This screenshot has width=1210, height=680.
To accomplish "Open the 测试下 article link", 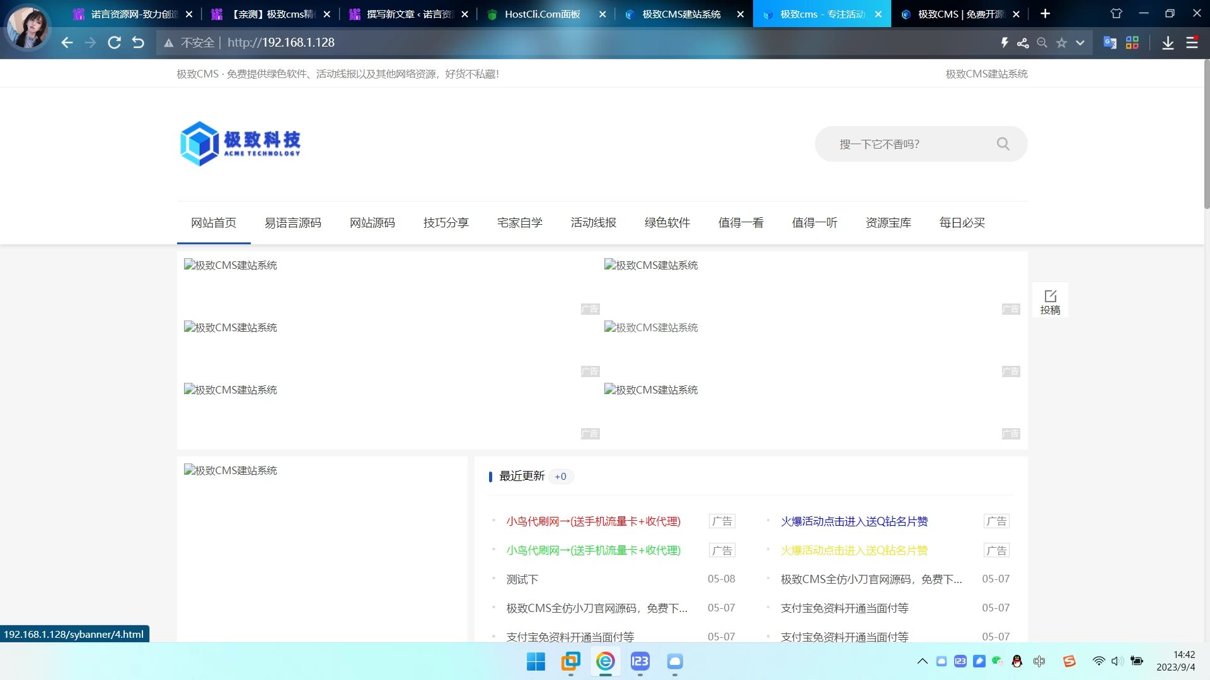I will pyautogui.click(x=522, y=579).
